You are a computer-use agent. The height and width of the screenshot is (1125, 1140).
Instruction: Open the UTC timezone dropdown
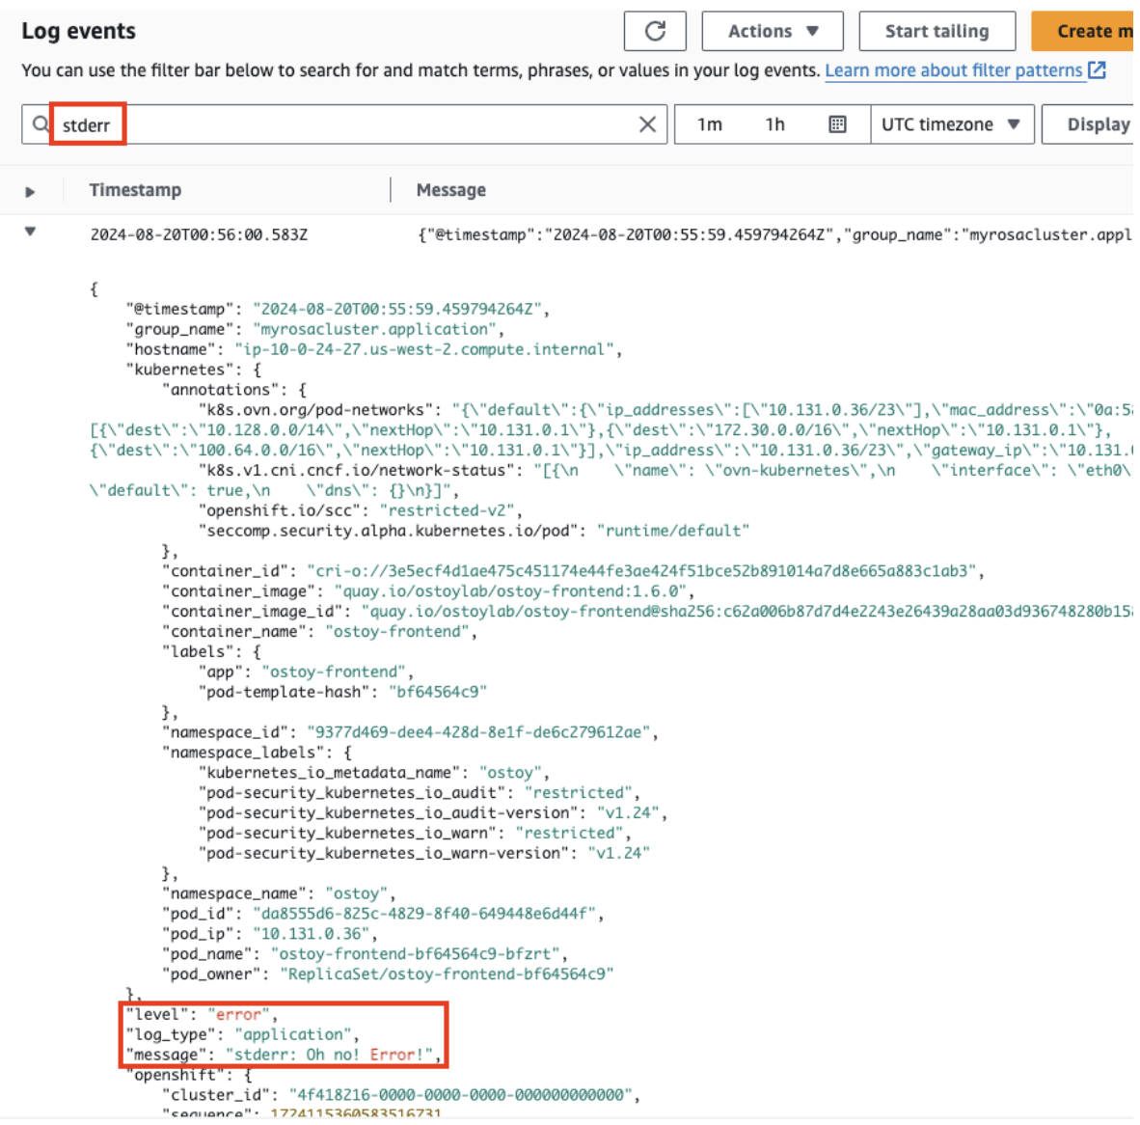(951, 124)
